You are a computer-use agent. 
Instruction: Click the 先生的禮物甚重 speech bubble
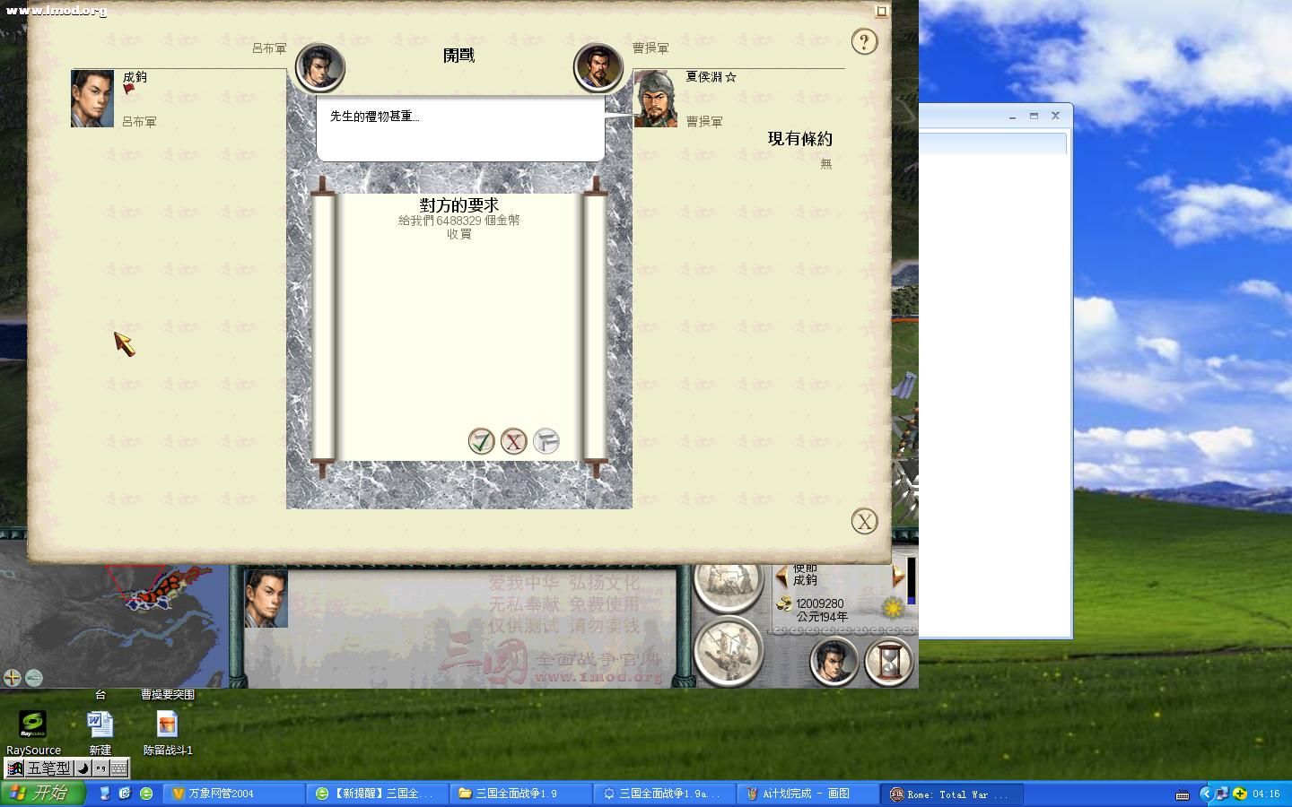[x=460, y=129]
